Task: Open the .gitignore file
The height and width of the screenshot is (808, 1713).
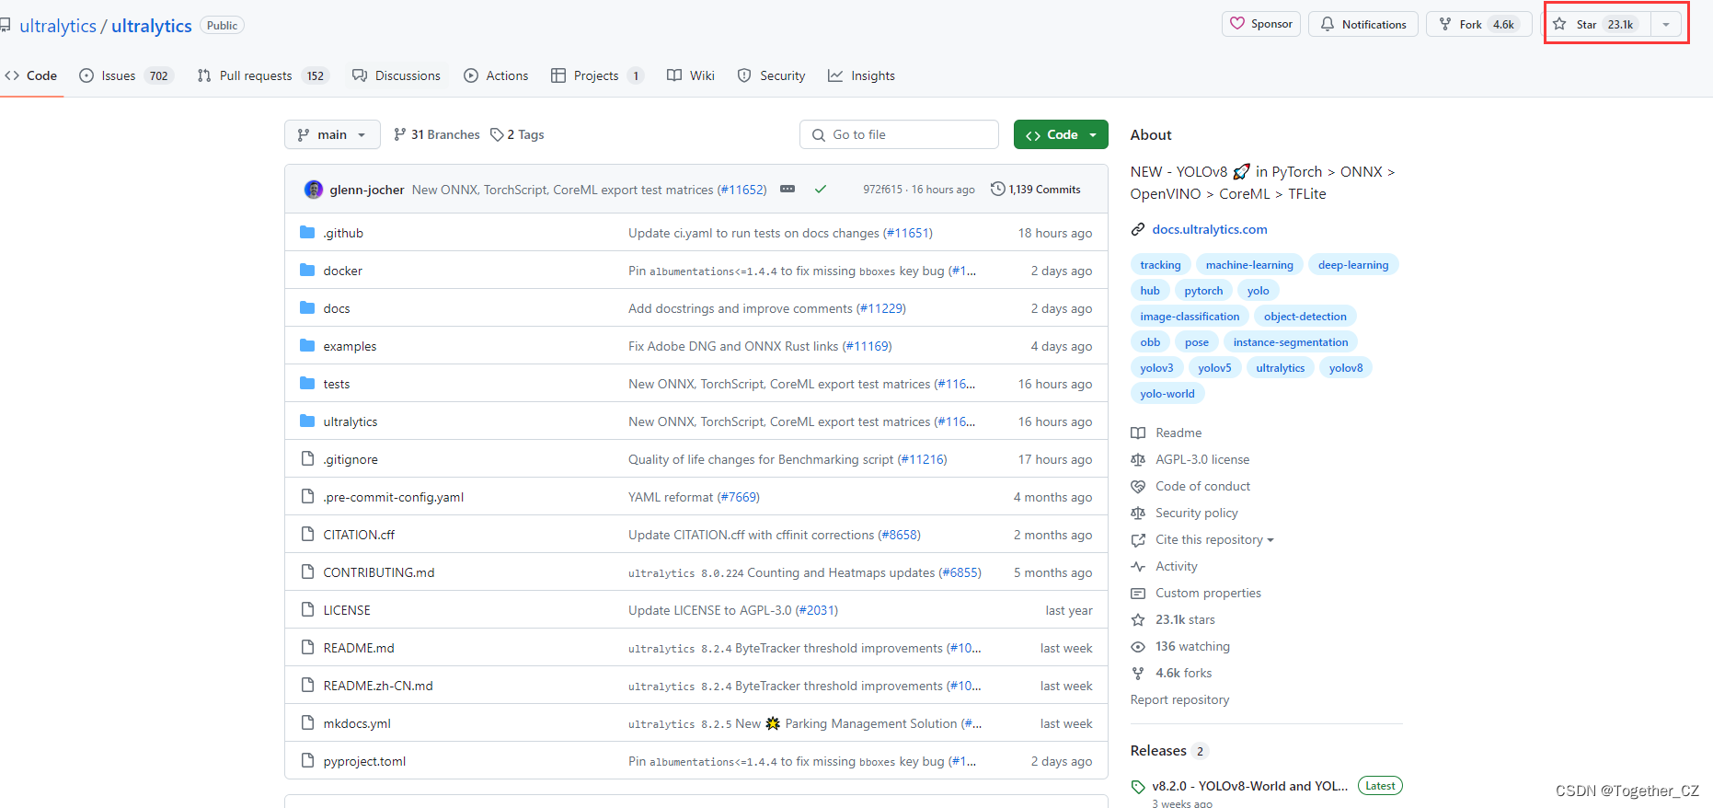Action: pos(351,459)
